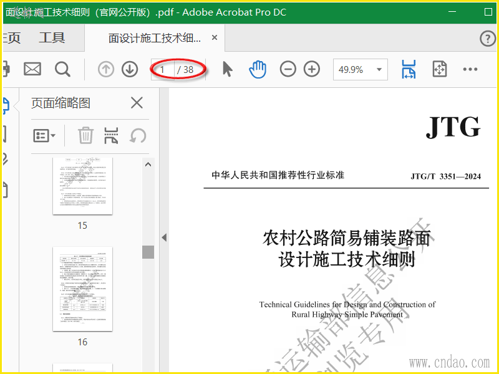Open the attachments paperclip sidebar icon

pyautogui.click(x=5, y=160)
